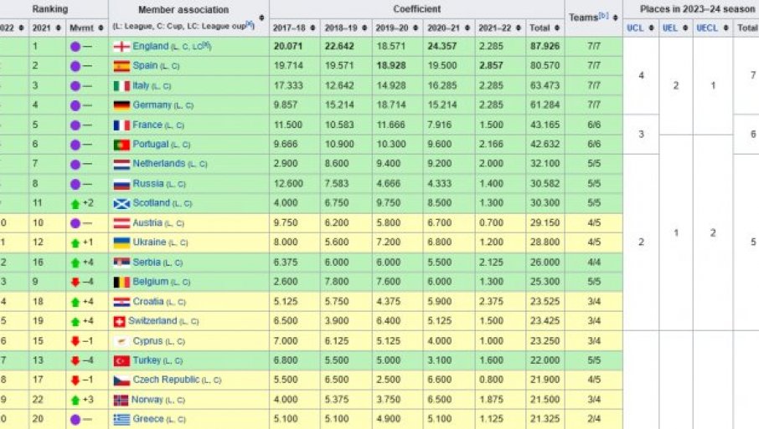Click the Switzerland flag icon
This screenshot has width=759, height=429.
click(x=118, y=321)
